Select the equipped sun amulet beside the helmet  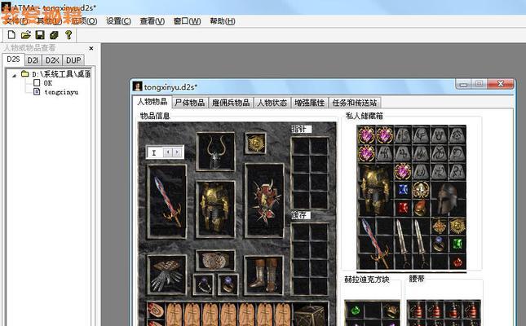[255, 143]
